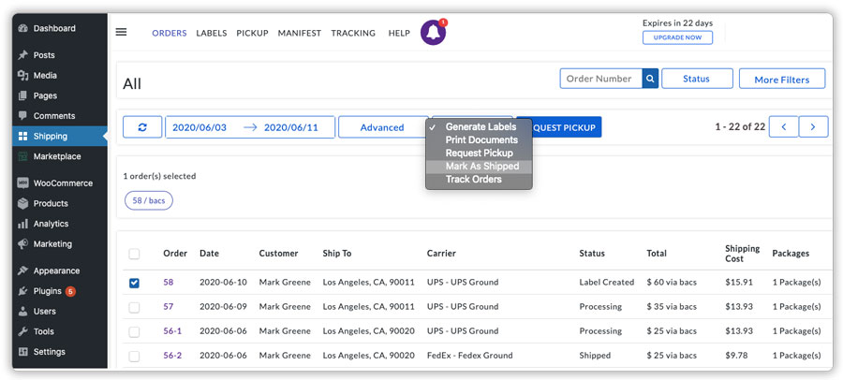
Task: Click the WooCommerce logo icon
Action: point(22,183)
